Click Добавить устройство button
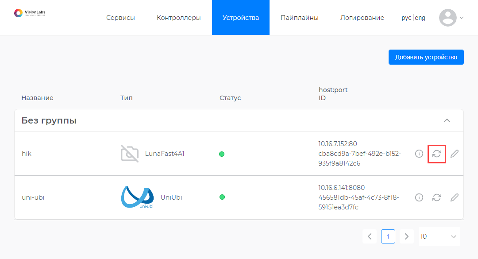Screen dimensions: 478x259 coord(426,57)
